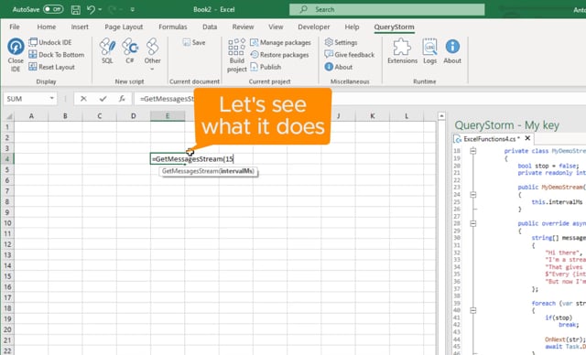
Task: Customize Quick Access Toolbar dropdown
Action: pyautogui.click(x=133, y=9)
